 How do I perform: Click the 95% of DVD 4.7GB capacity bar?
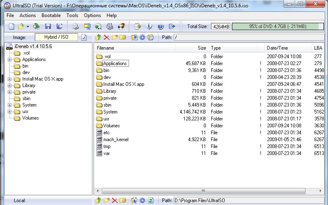tap(278, 26)
